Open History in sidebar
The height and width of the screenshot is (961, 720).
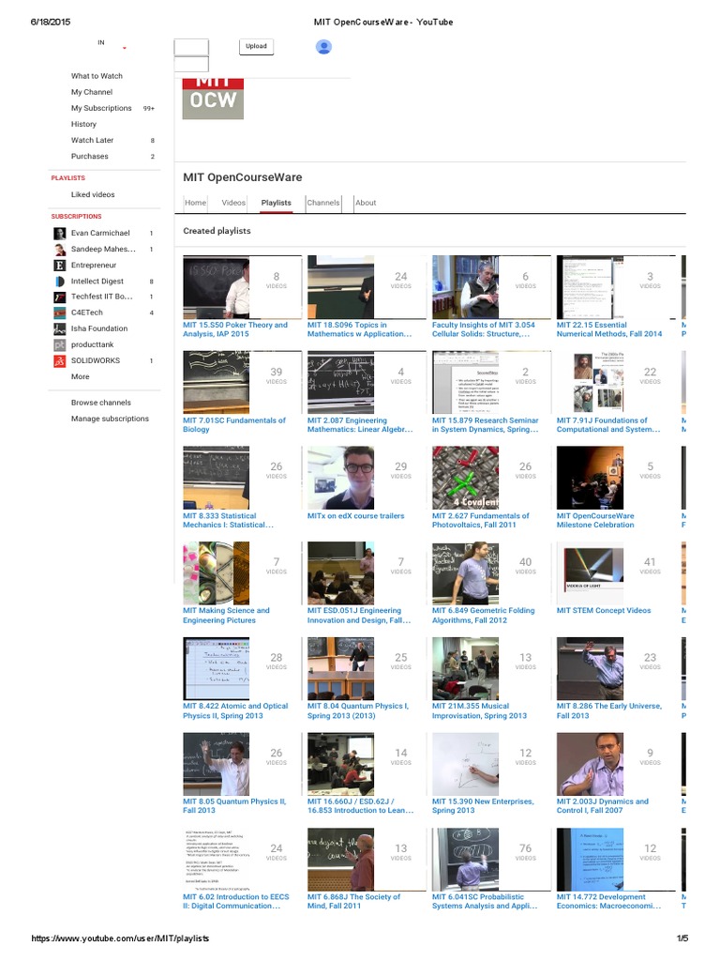pyautogui.click(x=83, y=124)
